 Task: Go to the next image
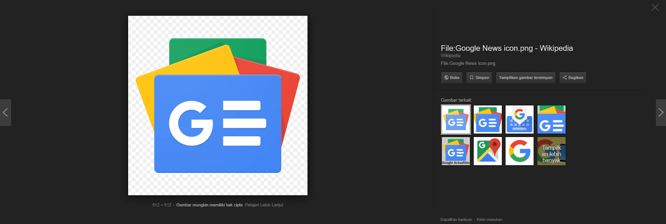661,112
